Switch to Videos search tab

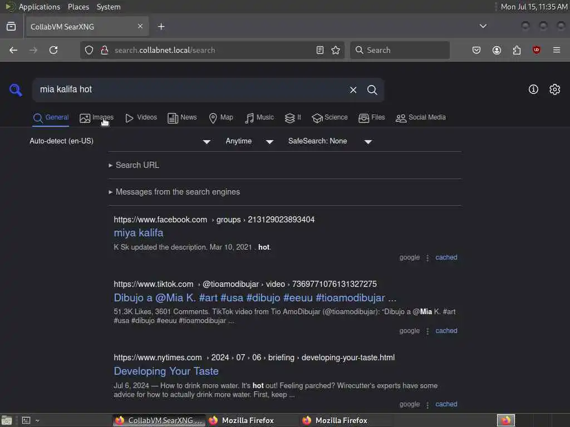(x=141, y=118)
